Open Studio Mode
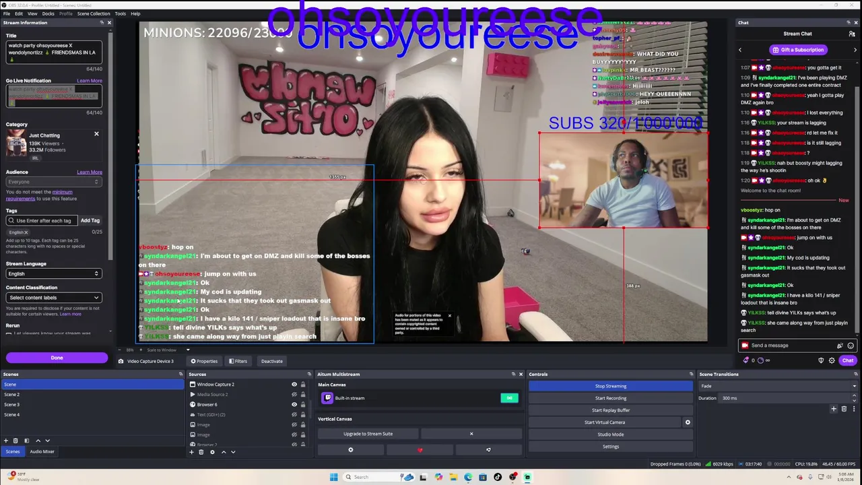 pos(611,434)
